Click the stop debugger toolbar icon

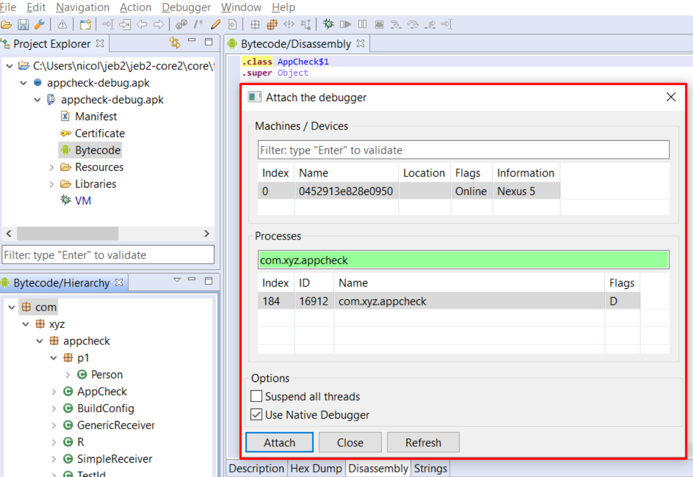[x=379, y=24]
